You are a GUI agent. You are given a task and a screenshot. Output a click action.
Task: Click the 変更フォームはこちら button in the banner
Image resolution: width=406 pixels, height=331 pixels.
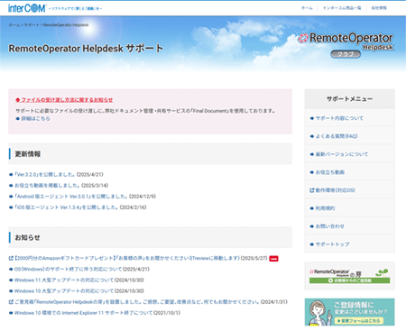pyautogui.click(x=359, y=321)
